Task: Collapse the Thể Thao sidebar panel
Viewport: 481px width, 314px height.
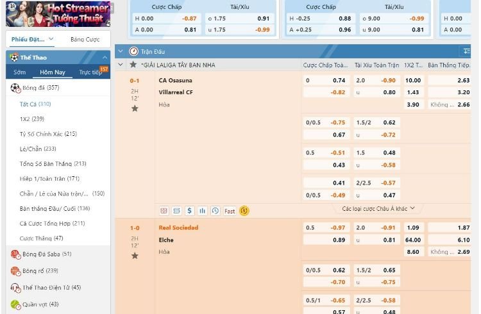Action: coord(105,57)
